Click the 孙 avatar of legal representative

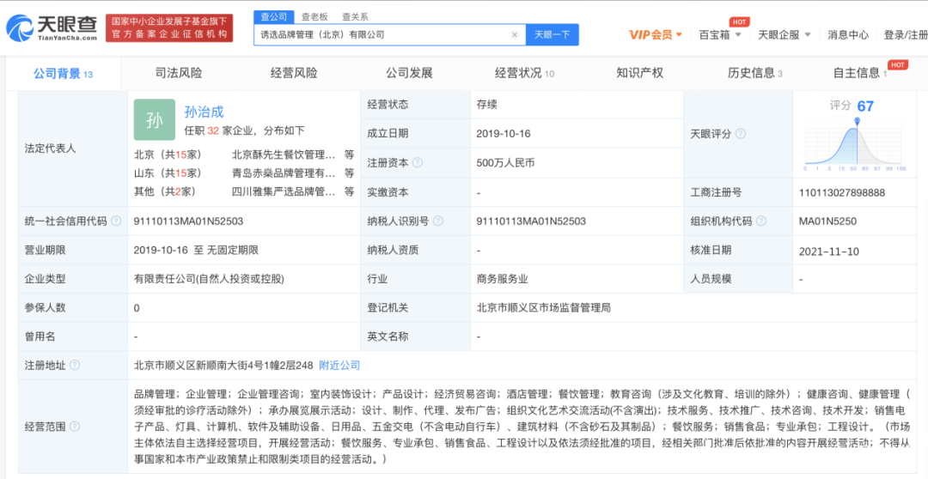coord(154,120)
